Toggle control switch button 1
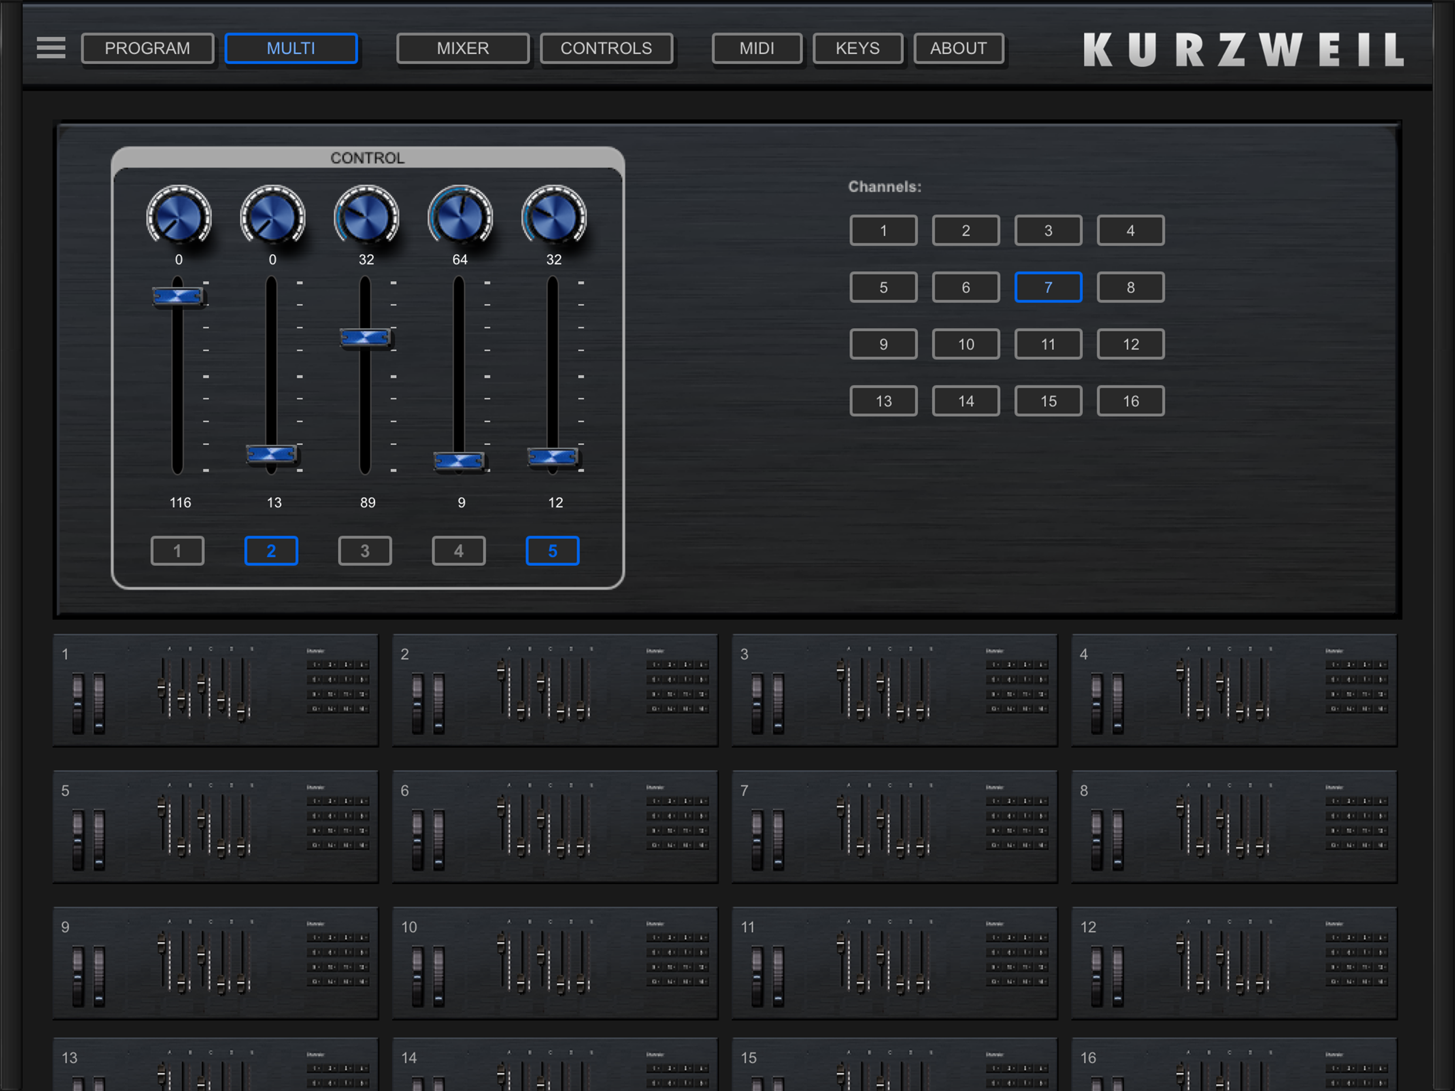Image resolution: width=1455 pixels, height=1091 pixels. point(177,551)
